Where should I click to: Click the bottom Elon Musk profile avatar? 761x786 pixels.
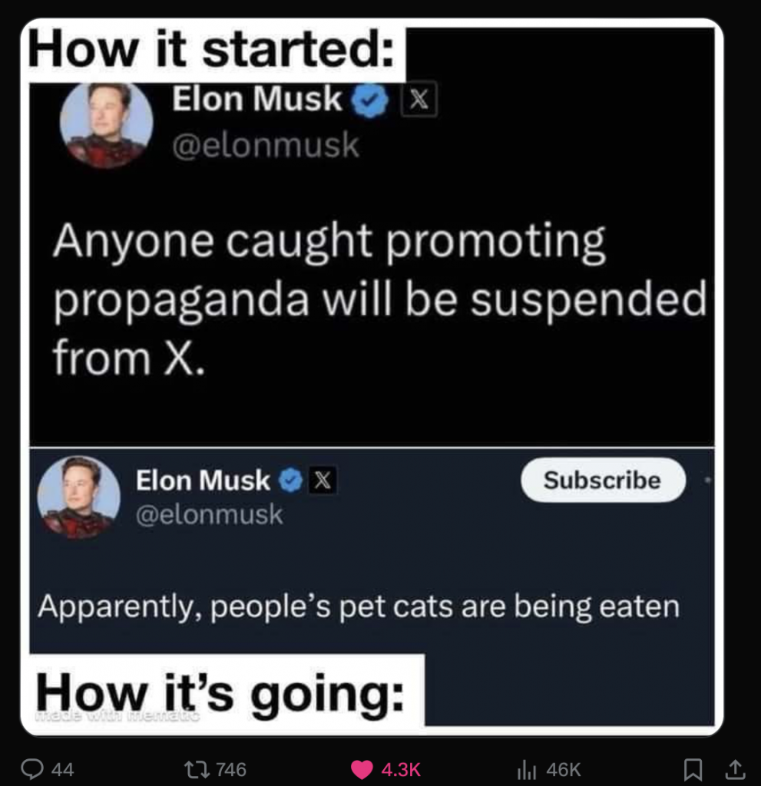(79, 497)
